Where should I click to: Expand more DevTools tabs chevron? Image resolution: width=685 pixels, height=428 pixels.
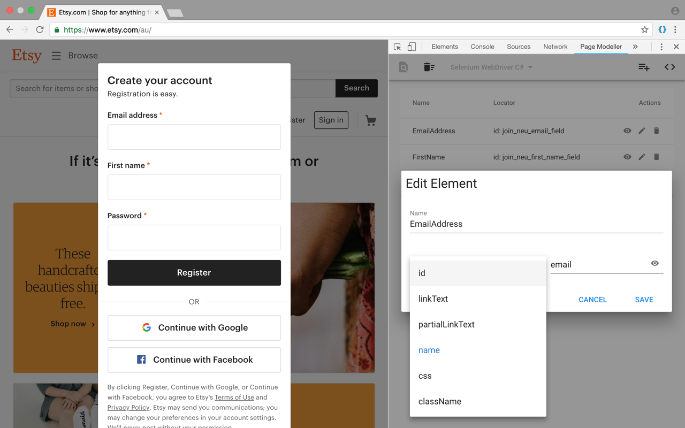pos(635,47)
